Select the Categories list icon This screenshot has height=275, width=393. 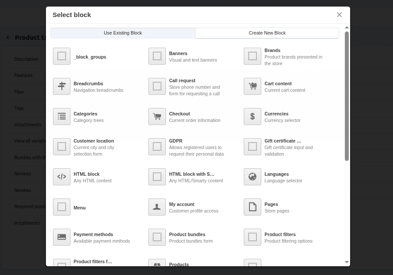61,116
